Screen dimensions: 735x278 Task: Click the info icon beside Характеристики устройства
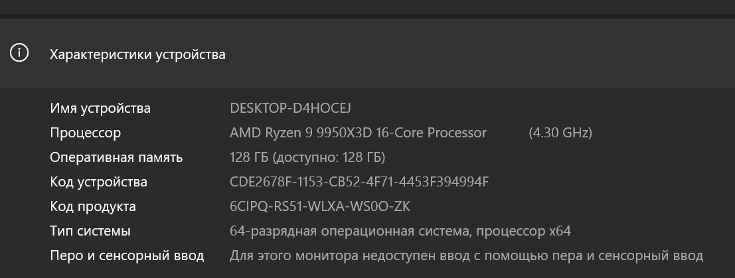19,54
